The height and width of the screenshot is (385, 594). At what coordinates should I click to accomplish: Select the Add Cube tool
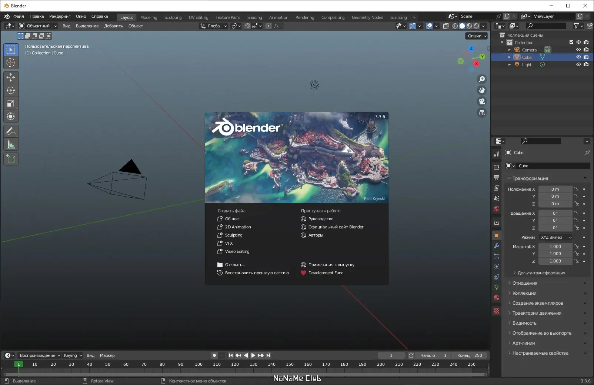click(11, 159)
